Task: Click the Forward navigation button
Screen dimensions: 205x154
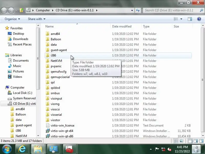Action: click(x=11, y=10)
